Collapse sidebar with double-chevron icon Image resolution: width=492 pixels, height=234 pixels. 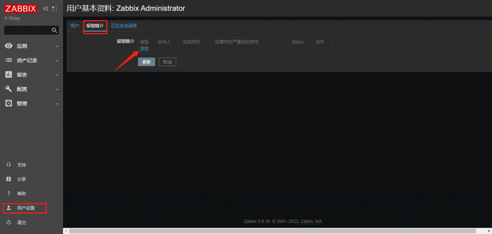coord(46,9)
